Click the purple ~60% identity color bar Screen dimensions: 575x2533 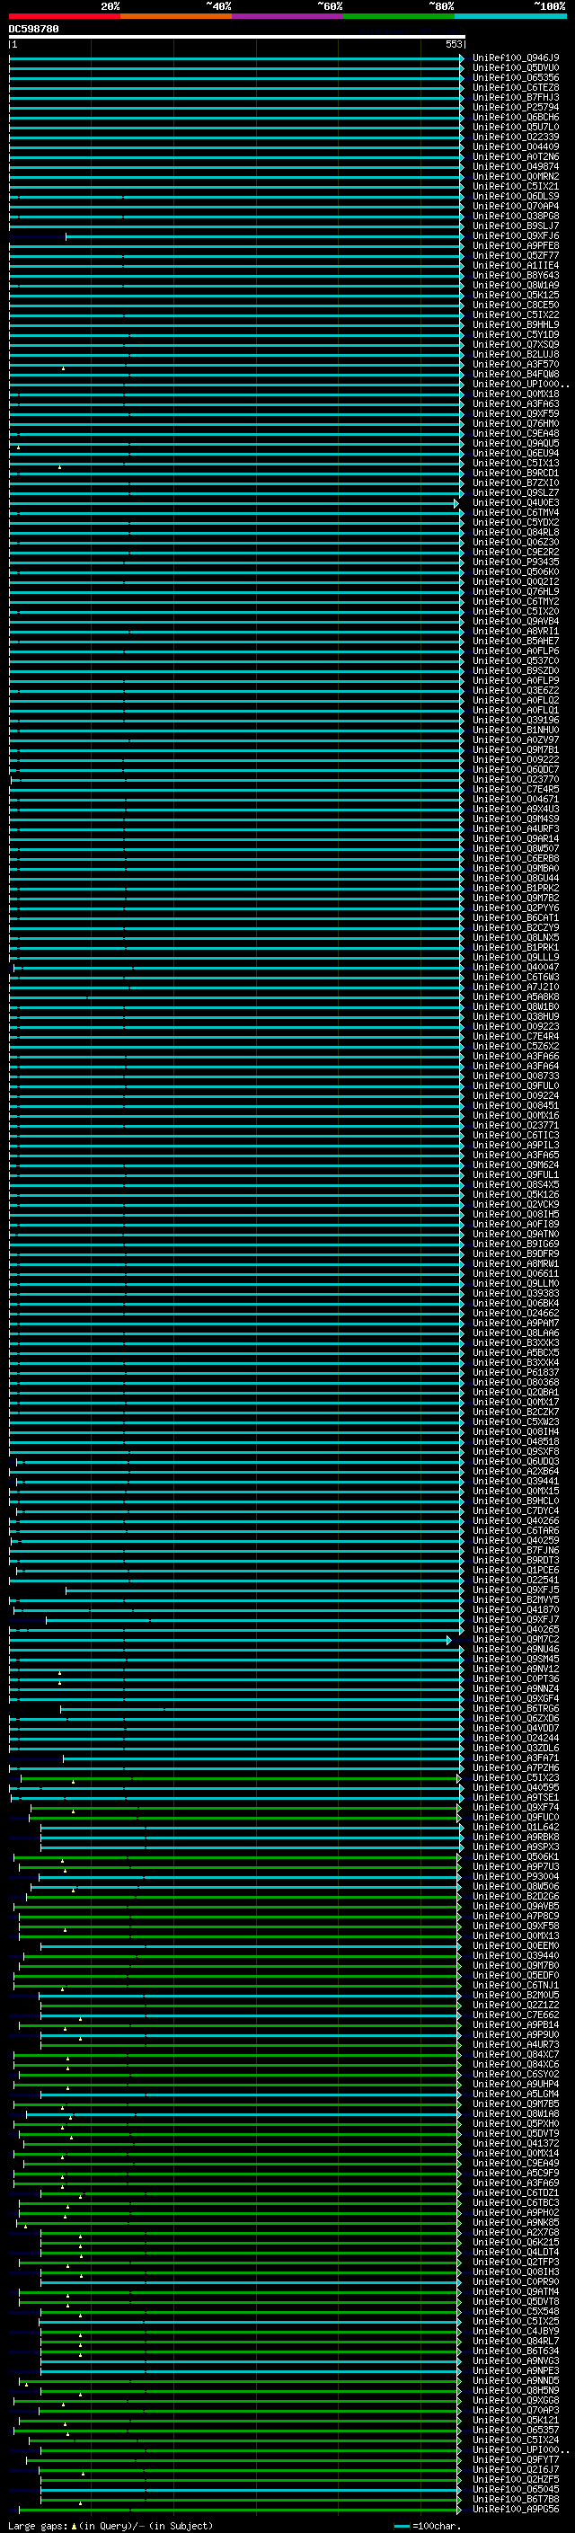287,16
